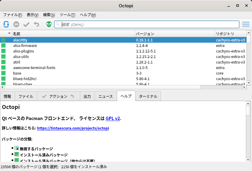The width and height of the screenshot is (252, 171).
Task: Open the ツール(T) menu
Action: coord(68,15)
